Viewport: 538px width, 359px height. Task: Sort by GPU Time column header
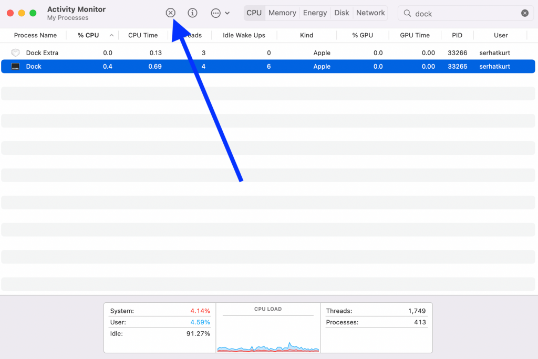pyautogui.click(x=415, y=35)
